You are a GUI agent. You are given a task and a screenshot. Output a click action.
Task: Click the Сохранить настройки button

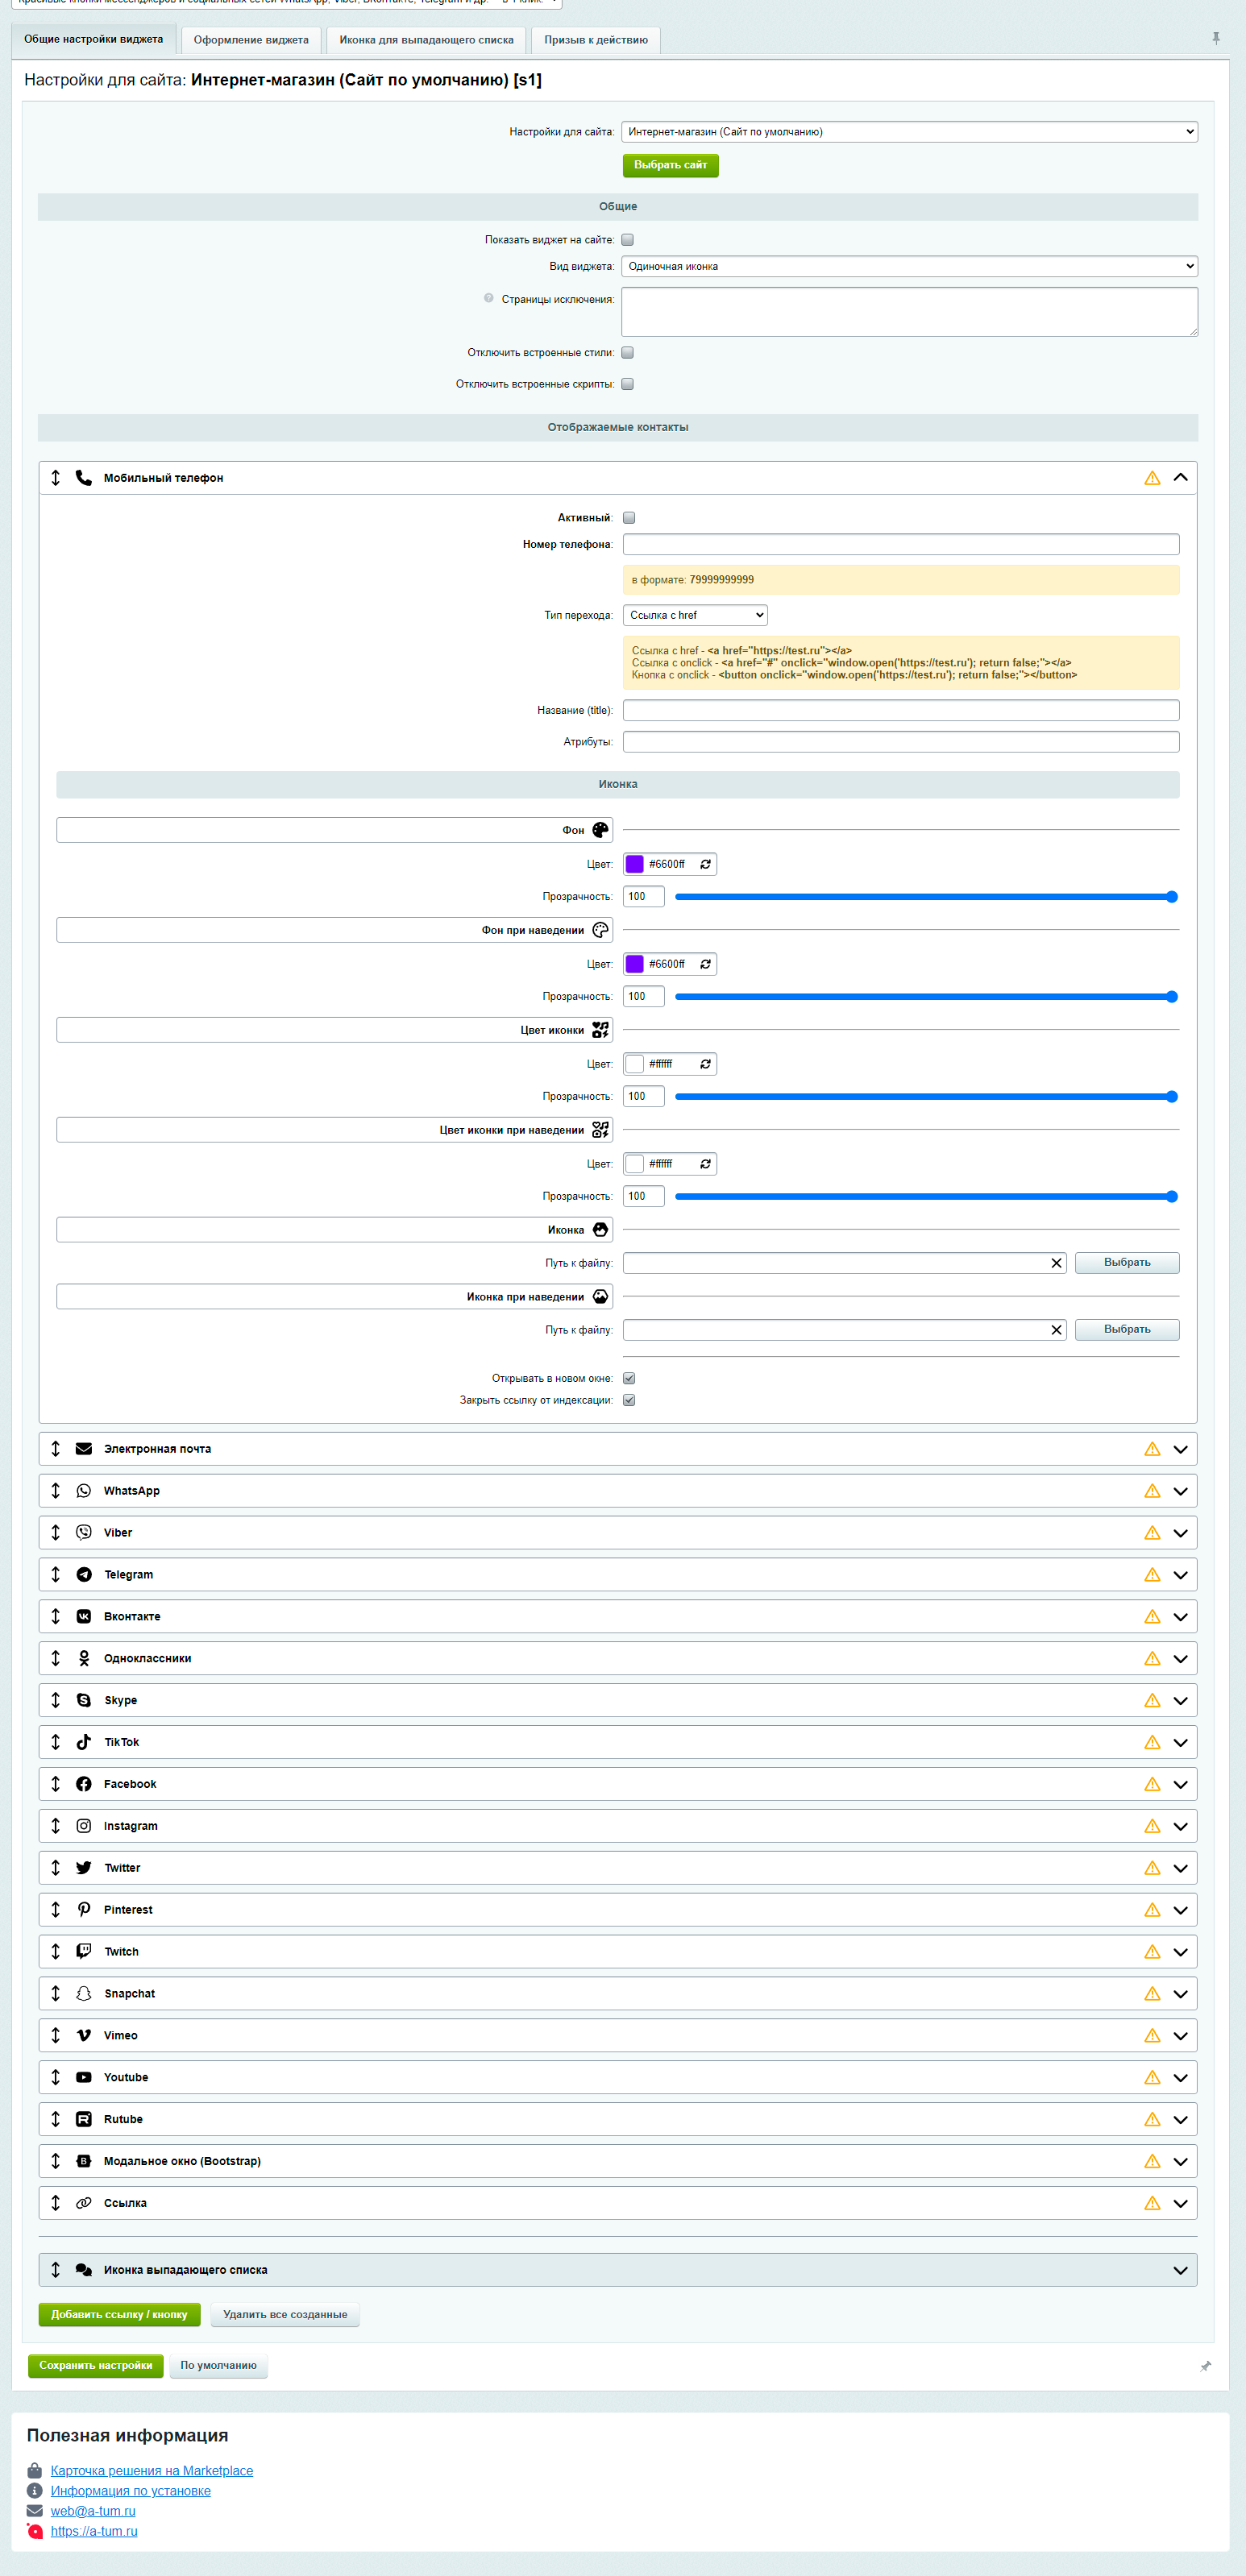(x=96, y=2365)
